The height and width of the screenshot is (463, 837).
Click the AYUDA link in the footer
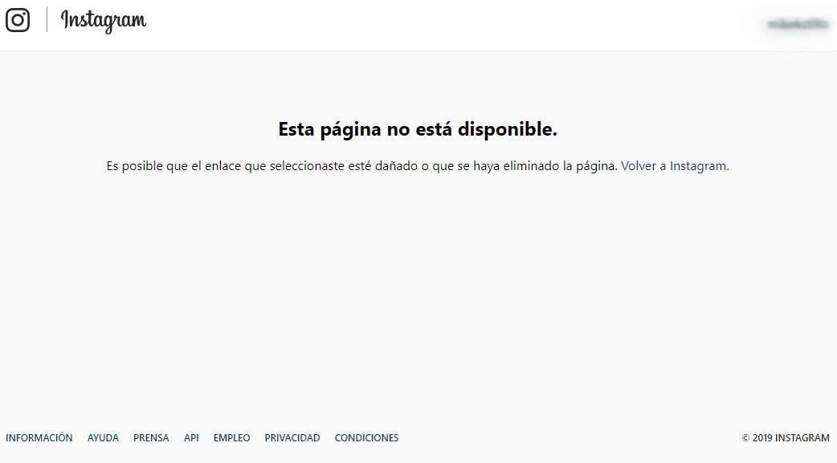coord(103,437)
